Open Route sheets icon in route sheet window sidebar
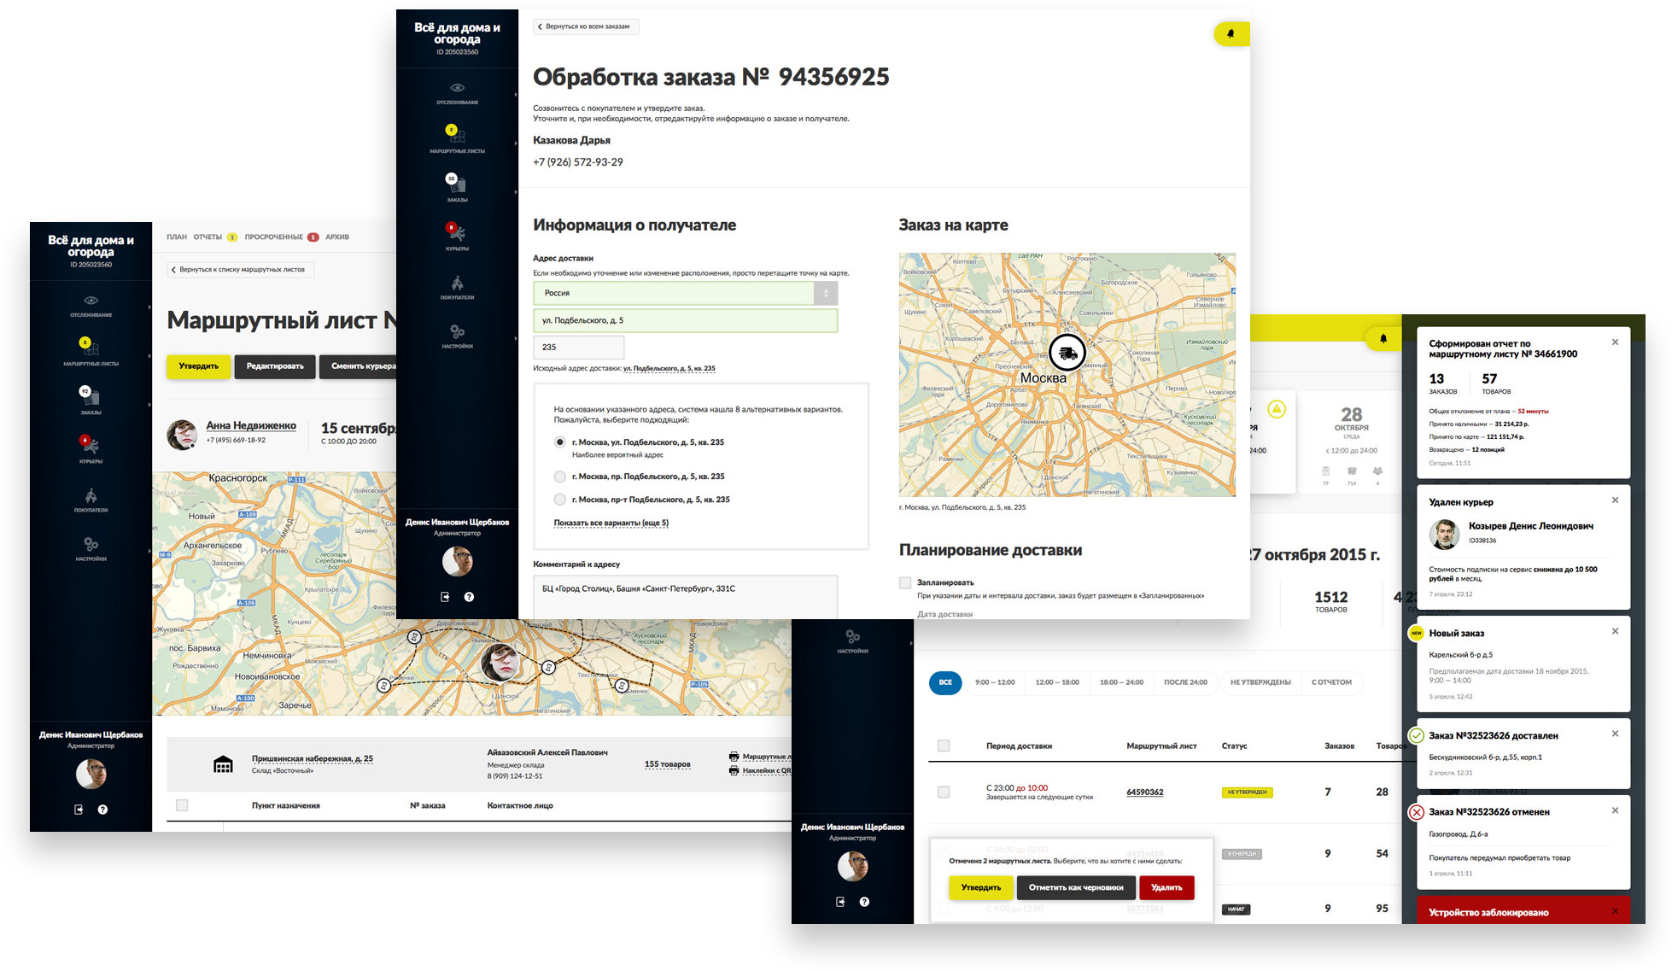 89,347
